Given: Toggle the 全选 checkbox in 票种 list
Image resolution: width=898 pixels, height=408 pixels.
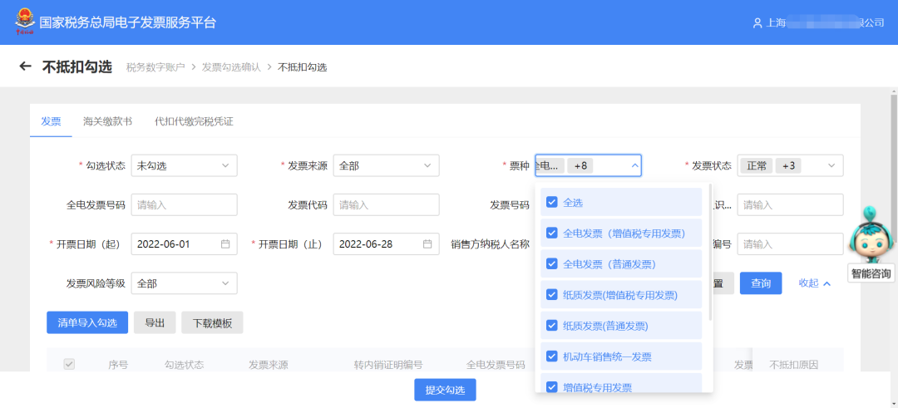Looking at the screenshot, I should (551, 202).
